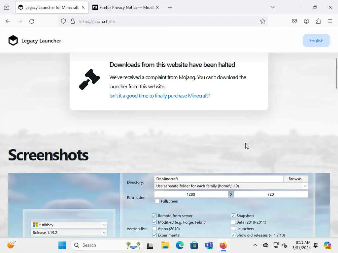
Task: Click the page vertical scrollbar
Action: [336, 73]
